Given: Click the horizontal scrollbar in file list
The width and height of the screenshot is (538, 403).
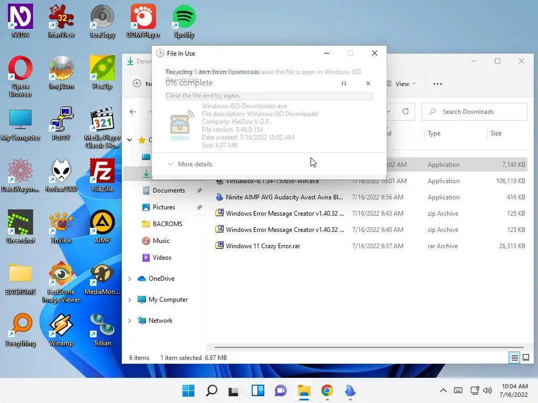Looking at the screenshot, I should click(369, 347).
